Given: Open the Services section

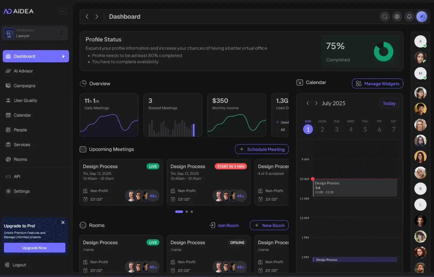Looking at the screenshot, I should [x=22, y=144].
